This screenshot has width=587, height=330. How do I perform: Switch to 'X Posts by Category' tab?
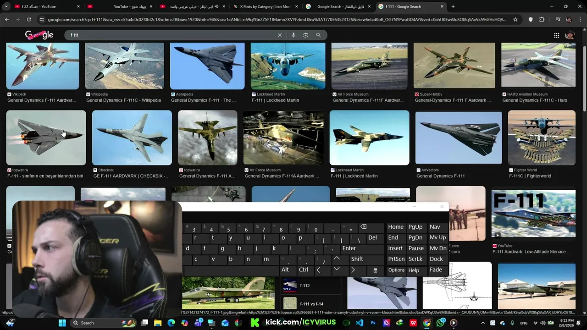[x=265, y=6]
